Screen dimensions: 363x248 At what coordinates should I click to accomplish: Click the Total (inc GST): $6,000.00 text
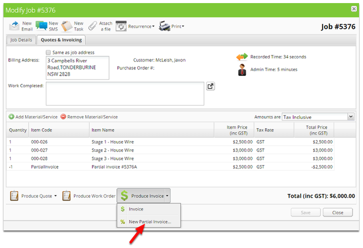(x=321, y=196)
